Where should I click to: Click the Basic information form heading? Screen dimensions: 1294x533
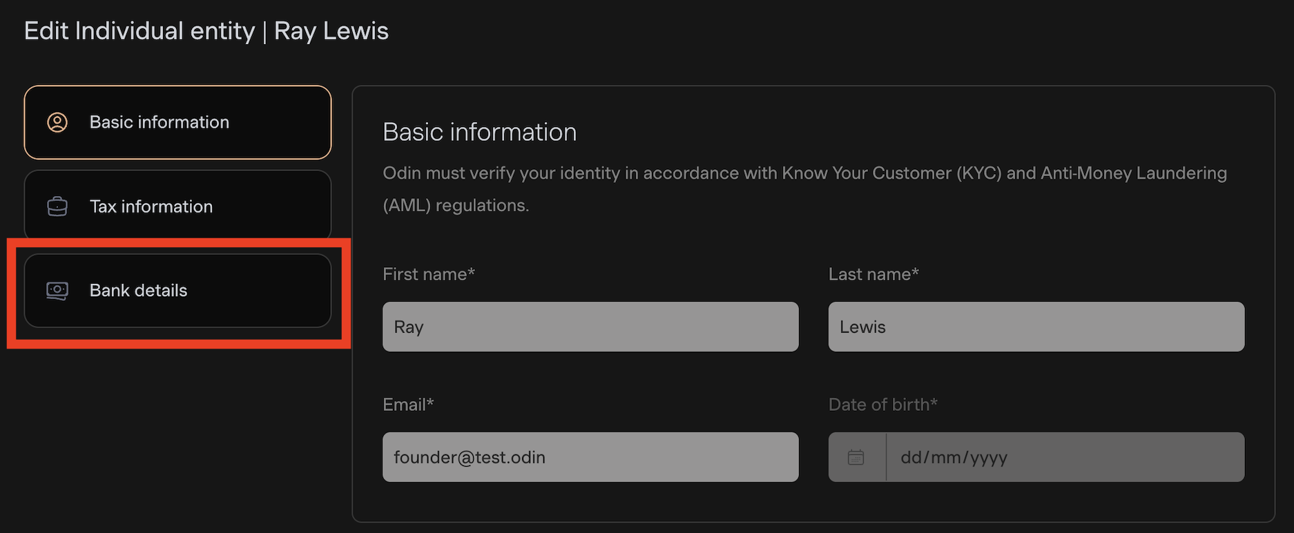479,132
